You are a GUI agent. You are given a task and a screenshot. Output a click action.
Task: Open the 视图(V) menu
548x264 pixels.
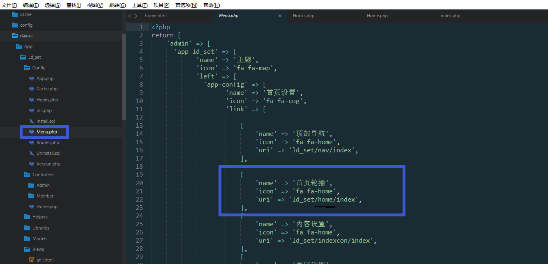click(x=95, y=5)
